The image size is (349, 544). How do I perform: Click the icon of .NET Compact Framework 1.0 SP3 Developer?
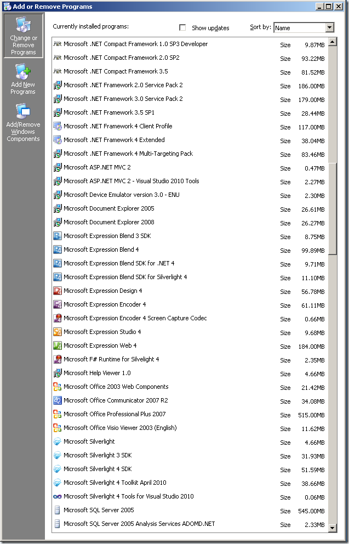point(57,44)
